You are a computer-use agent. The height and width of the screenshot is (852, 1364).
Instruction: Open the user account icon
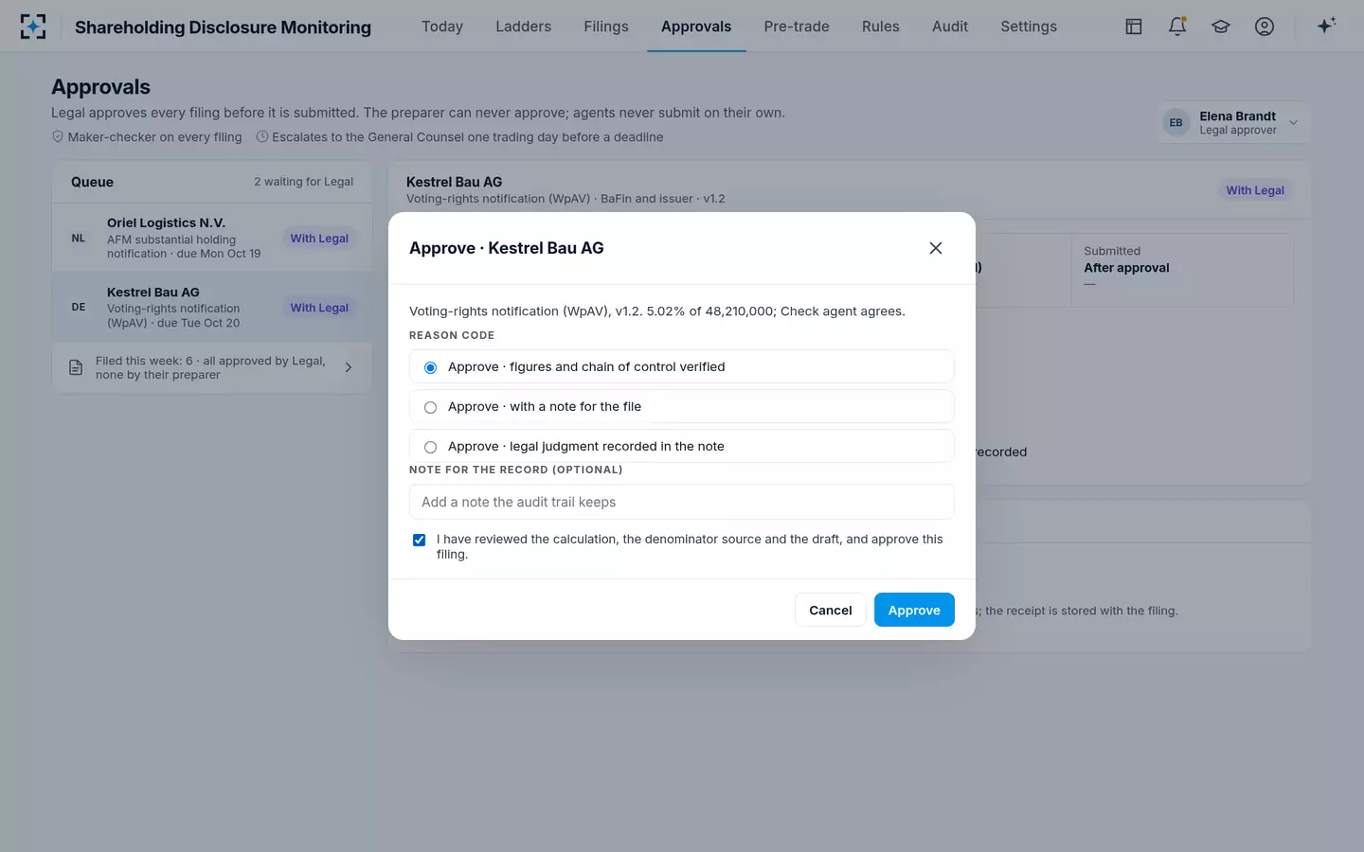(x=1265, y=27)
